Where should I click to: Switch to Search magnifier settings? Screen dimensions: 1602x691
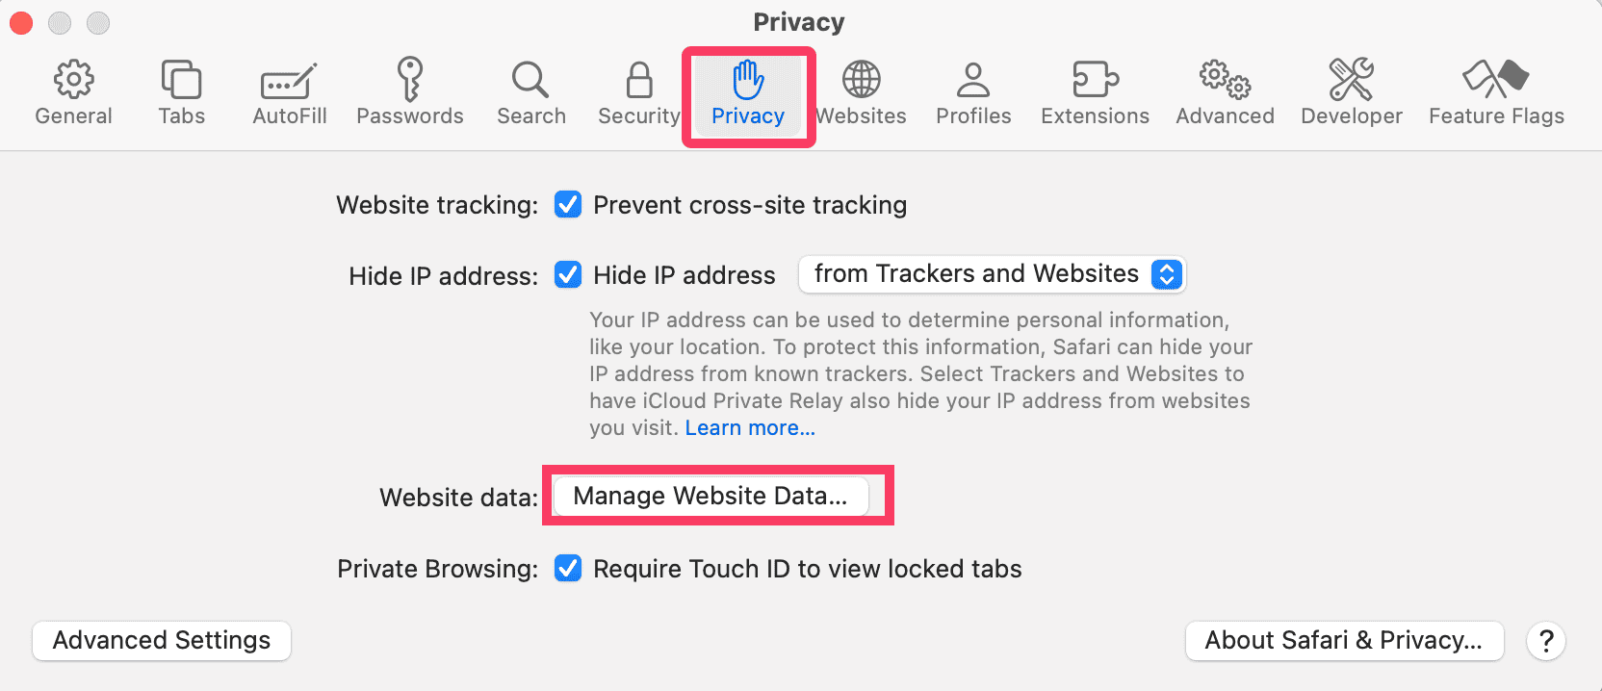tap(530, 81)
